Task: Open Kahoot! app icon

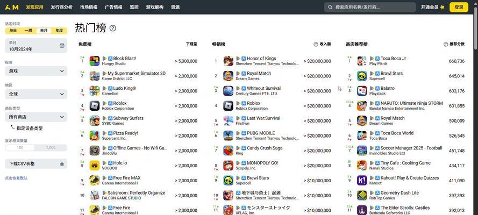Action: (362, 180)
